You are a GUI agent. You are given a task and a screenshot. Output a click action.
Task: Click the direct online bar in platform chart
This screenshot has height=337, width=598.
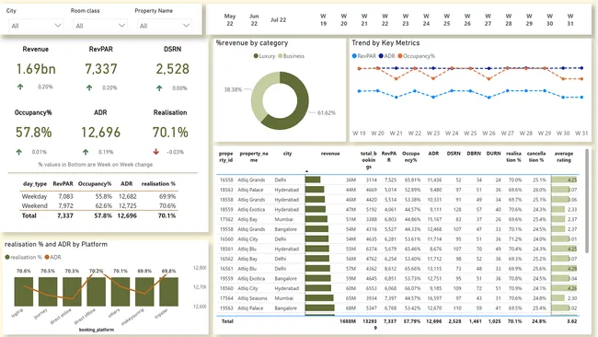click(x=72, y=292)
